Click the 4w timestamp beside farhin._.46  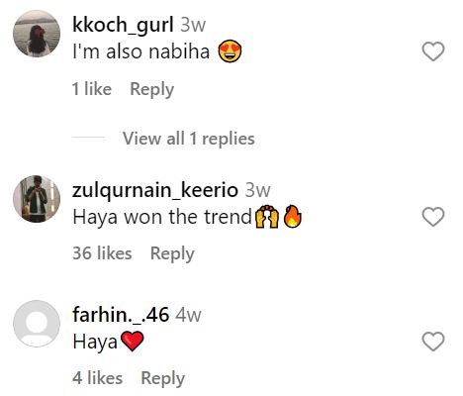[188, 315]
